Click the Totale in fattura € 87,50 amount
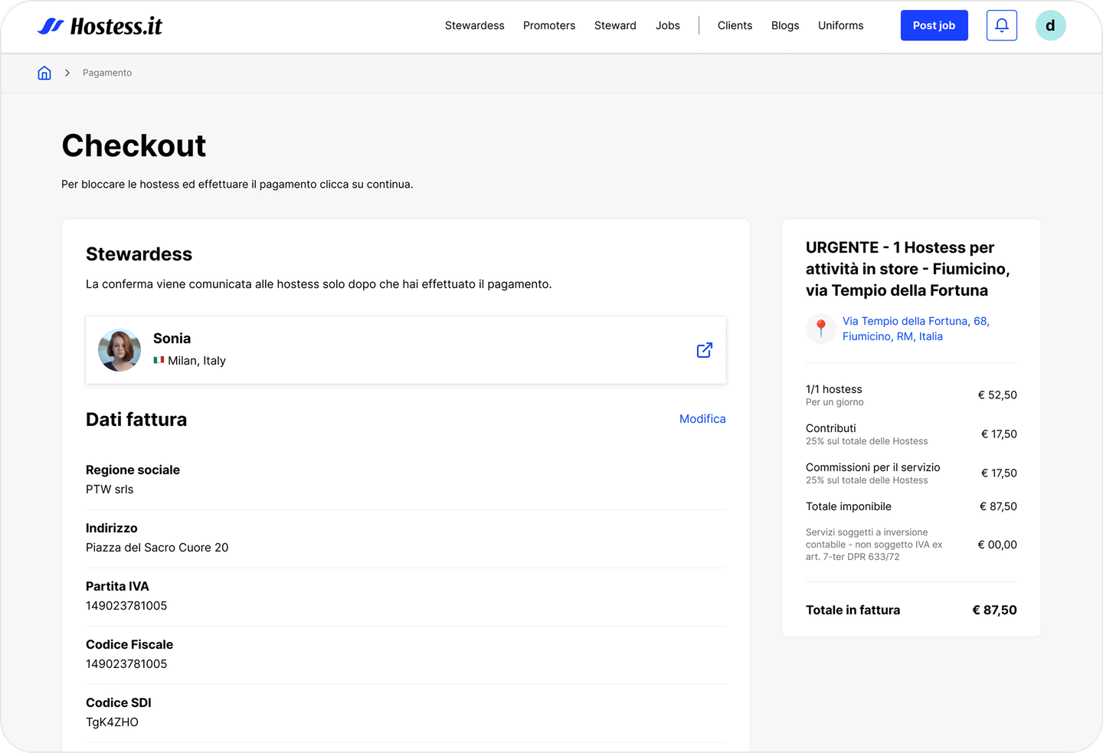Screen dimensions: 1103x753 (994, 611)
